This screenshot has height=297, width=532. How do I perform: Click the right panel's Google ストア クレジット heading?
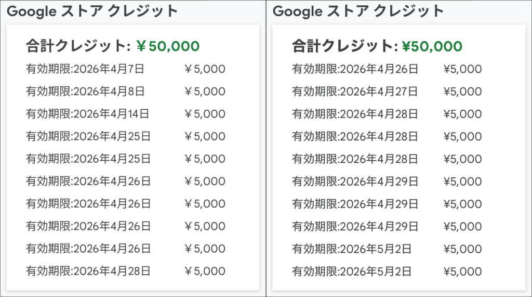coord(358,11)
